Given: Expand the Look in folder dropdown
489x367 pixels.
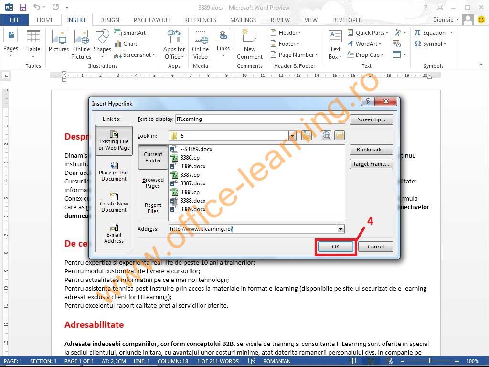Looking at the screenshot, I should (292, 136).
